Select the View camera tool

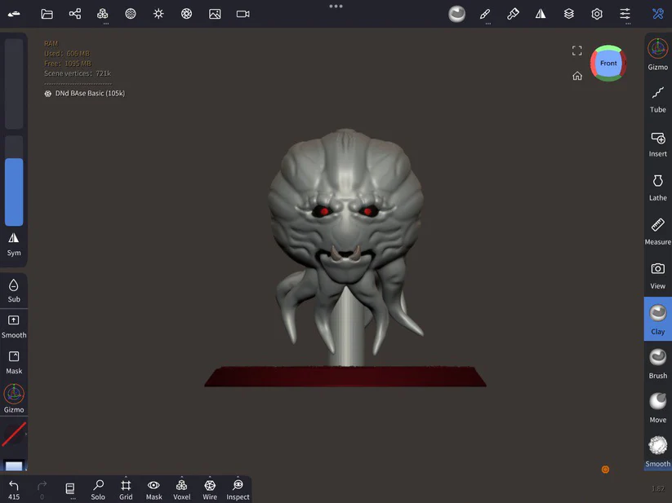658,276
